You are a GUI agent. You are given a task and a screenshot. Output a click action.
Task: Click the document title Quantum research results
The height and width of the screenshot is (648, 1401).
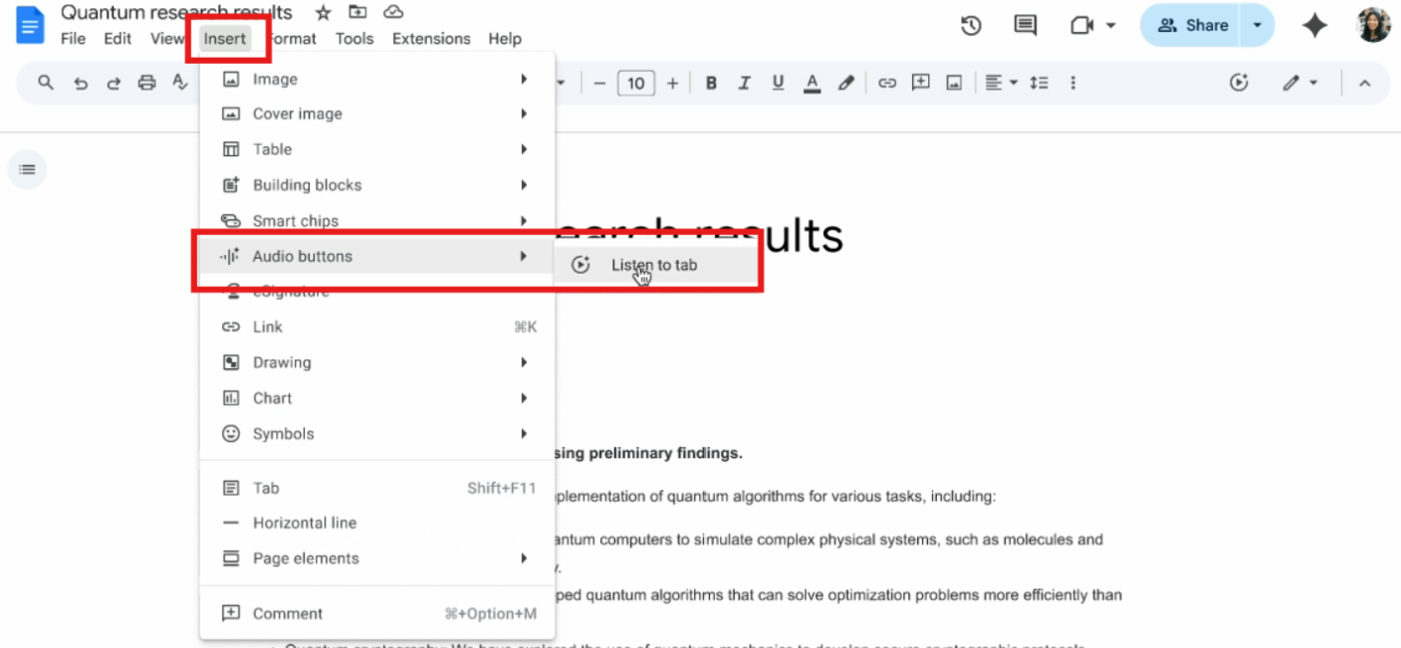pos(177,13)
